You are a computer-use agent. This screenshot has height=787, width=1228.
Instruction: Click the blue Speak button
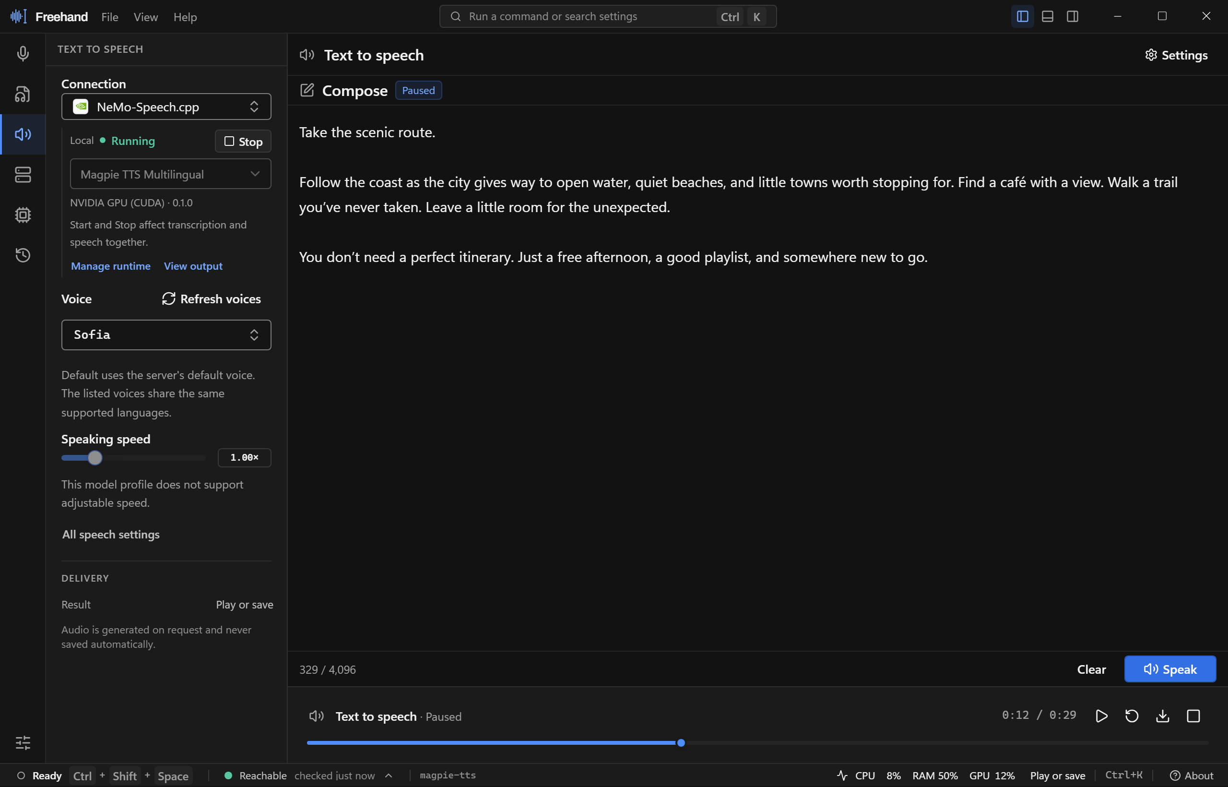coord(1170,669)
